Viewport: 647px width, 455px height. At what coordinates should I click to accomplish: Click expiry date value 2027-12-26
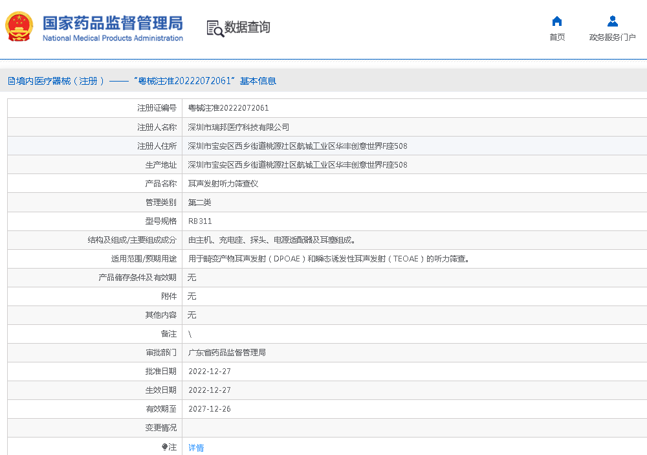click(x=209, y=409)
